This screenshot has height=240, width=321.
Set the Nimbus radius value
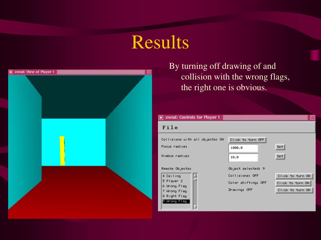coord(280,156)
